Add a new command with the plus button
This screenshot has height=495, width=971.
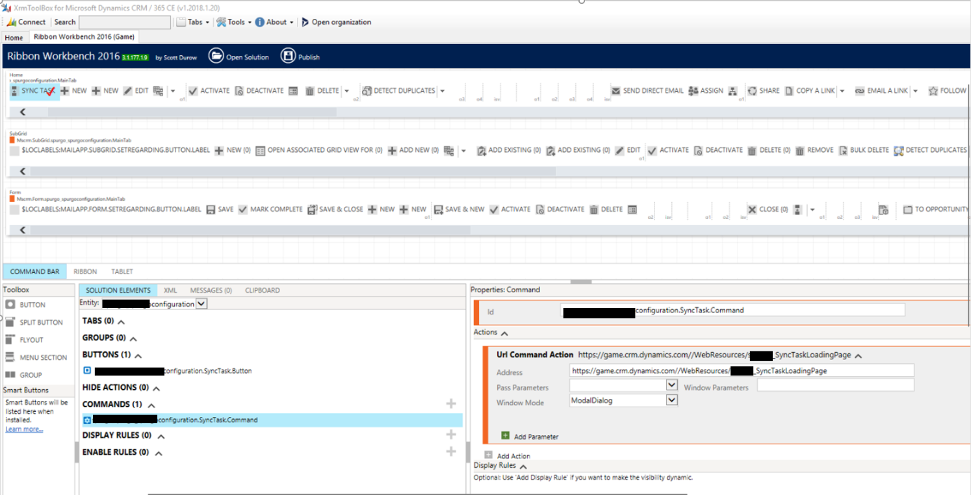click(x=451, y=404)
